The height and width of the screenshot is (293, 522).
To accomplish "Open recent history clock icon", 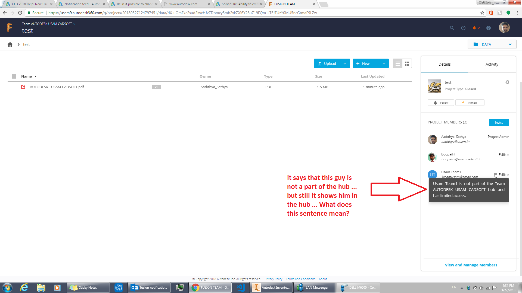I will 463,28.
